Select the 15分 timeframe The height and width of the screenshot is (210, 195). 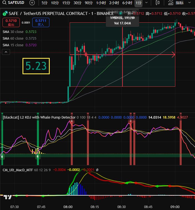point(66,3)
